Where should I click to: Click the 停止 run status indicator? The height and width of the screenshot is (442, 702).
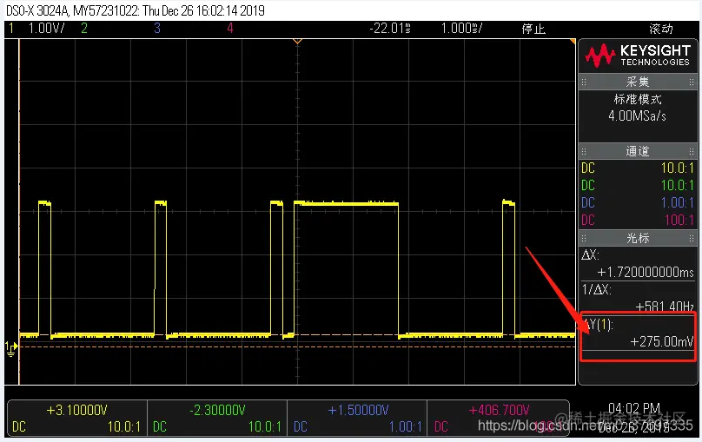click(533, 29)
